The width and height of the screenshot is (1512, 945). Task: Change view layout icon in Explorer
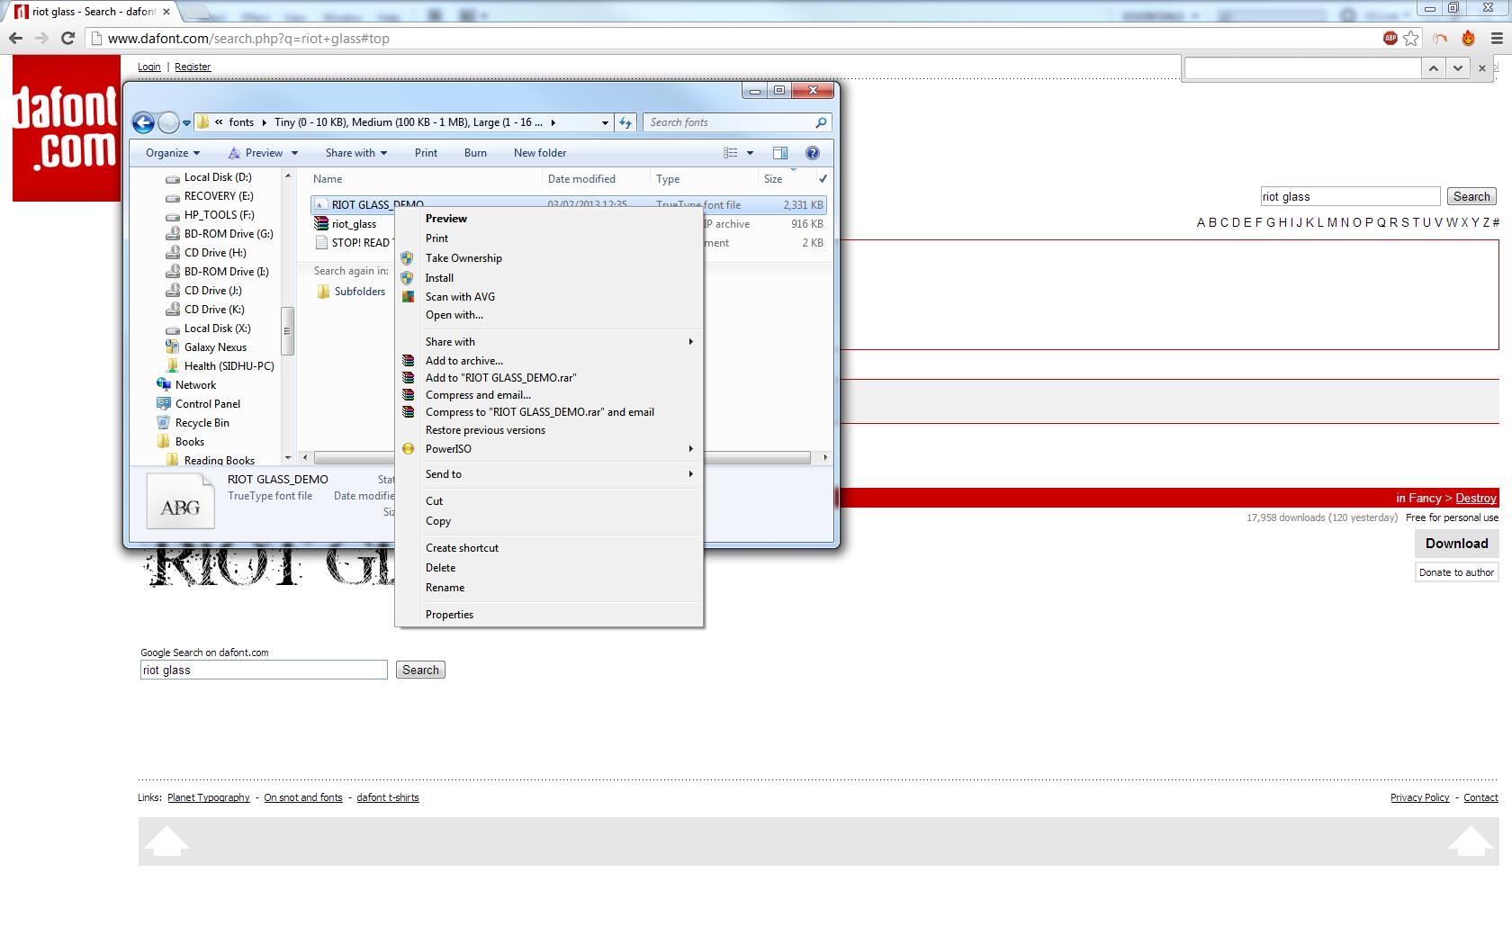tap(731, 153)
